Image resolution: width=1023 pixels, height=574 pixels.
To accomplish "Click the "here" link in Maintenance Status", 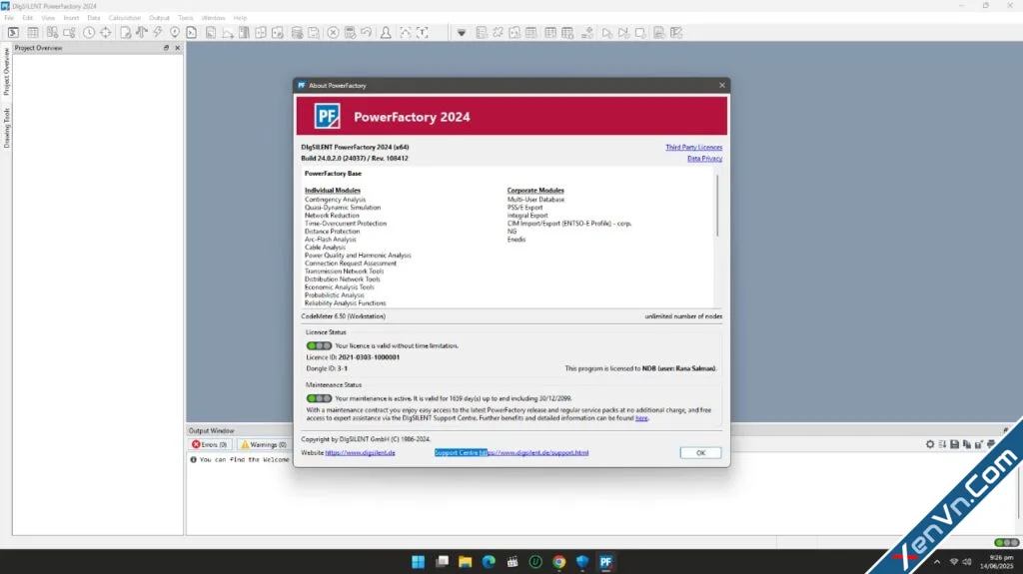I will pyautogui.click(x=641, y=418).
